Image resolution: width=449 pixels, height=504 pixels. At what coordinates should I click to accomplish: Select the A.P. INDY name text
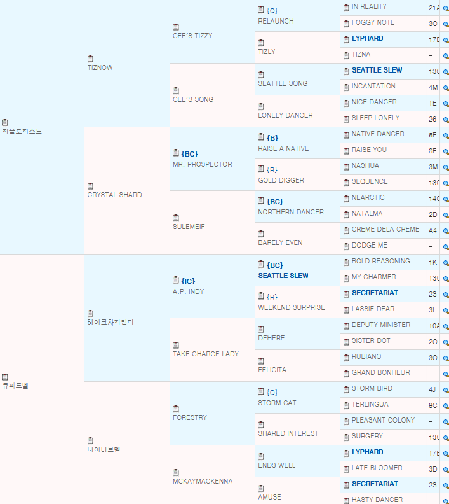(188, 291)
